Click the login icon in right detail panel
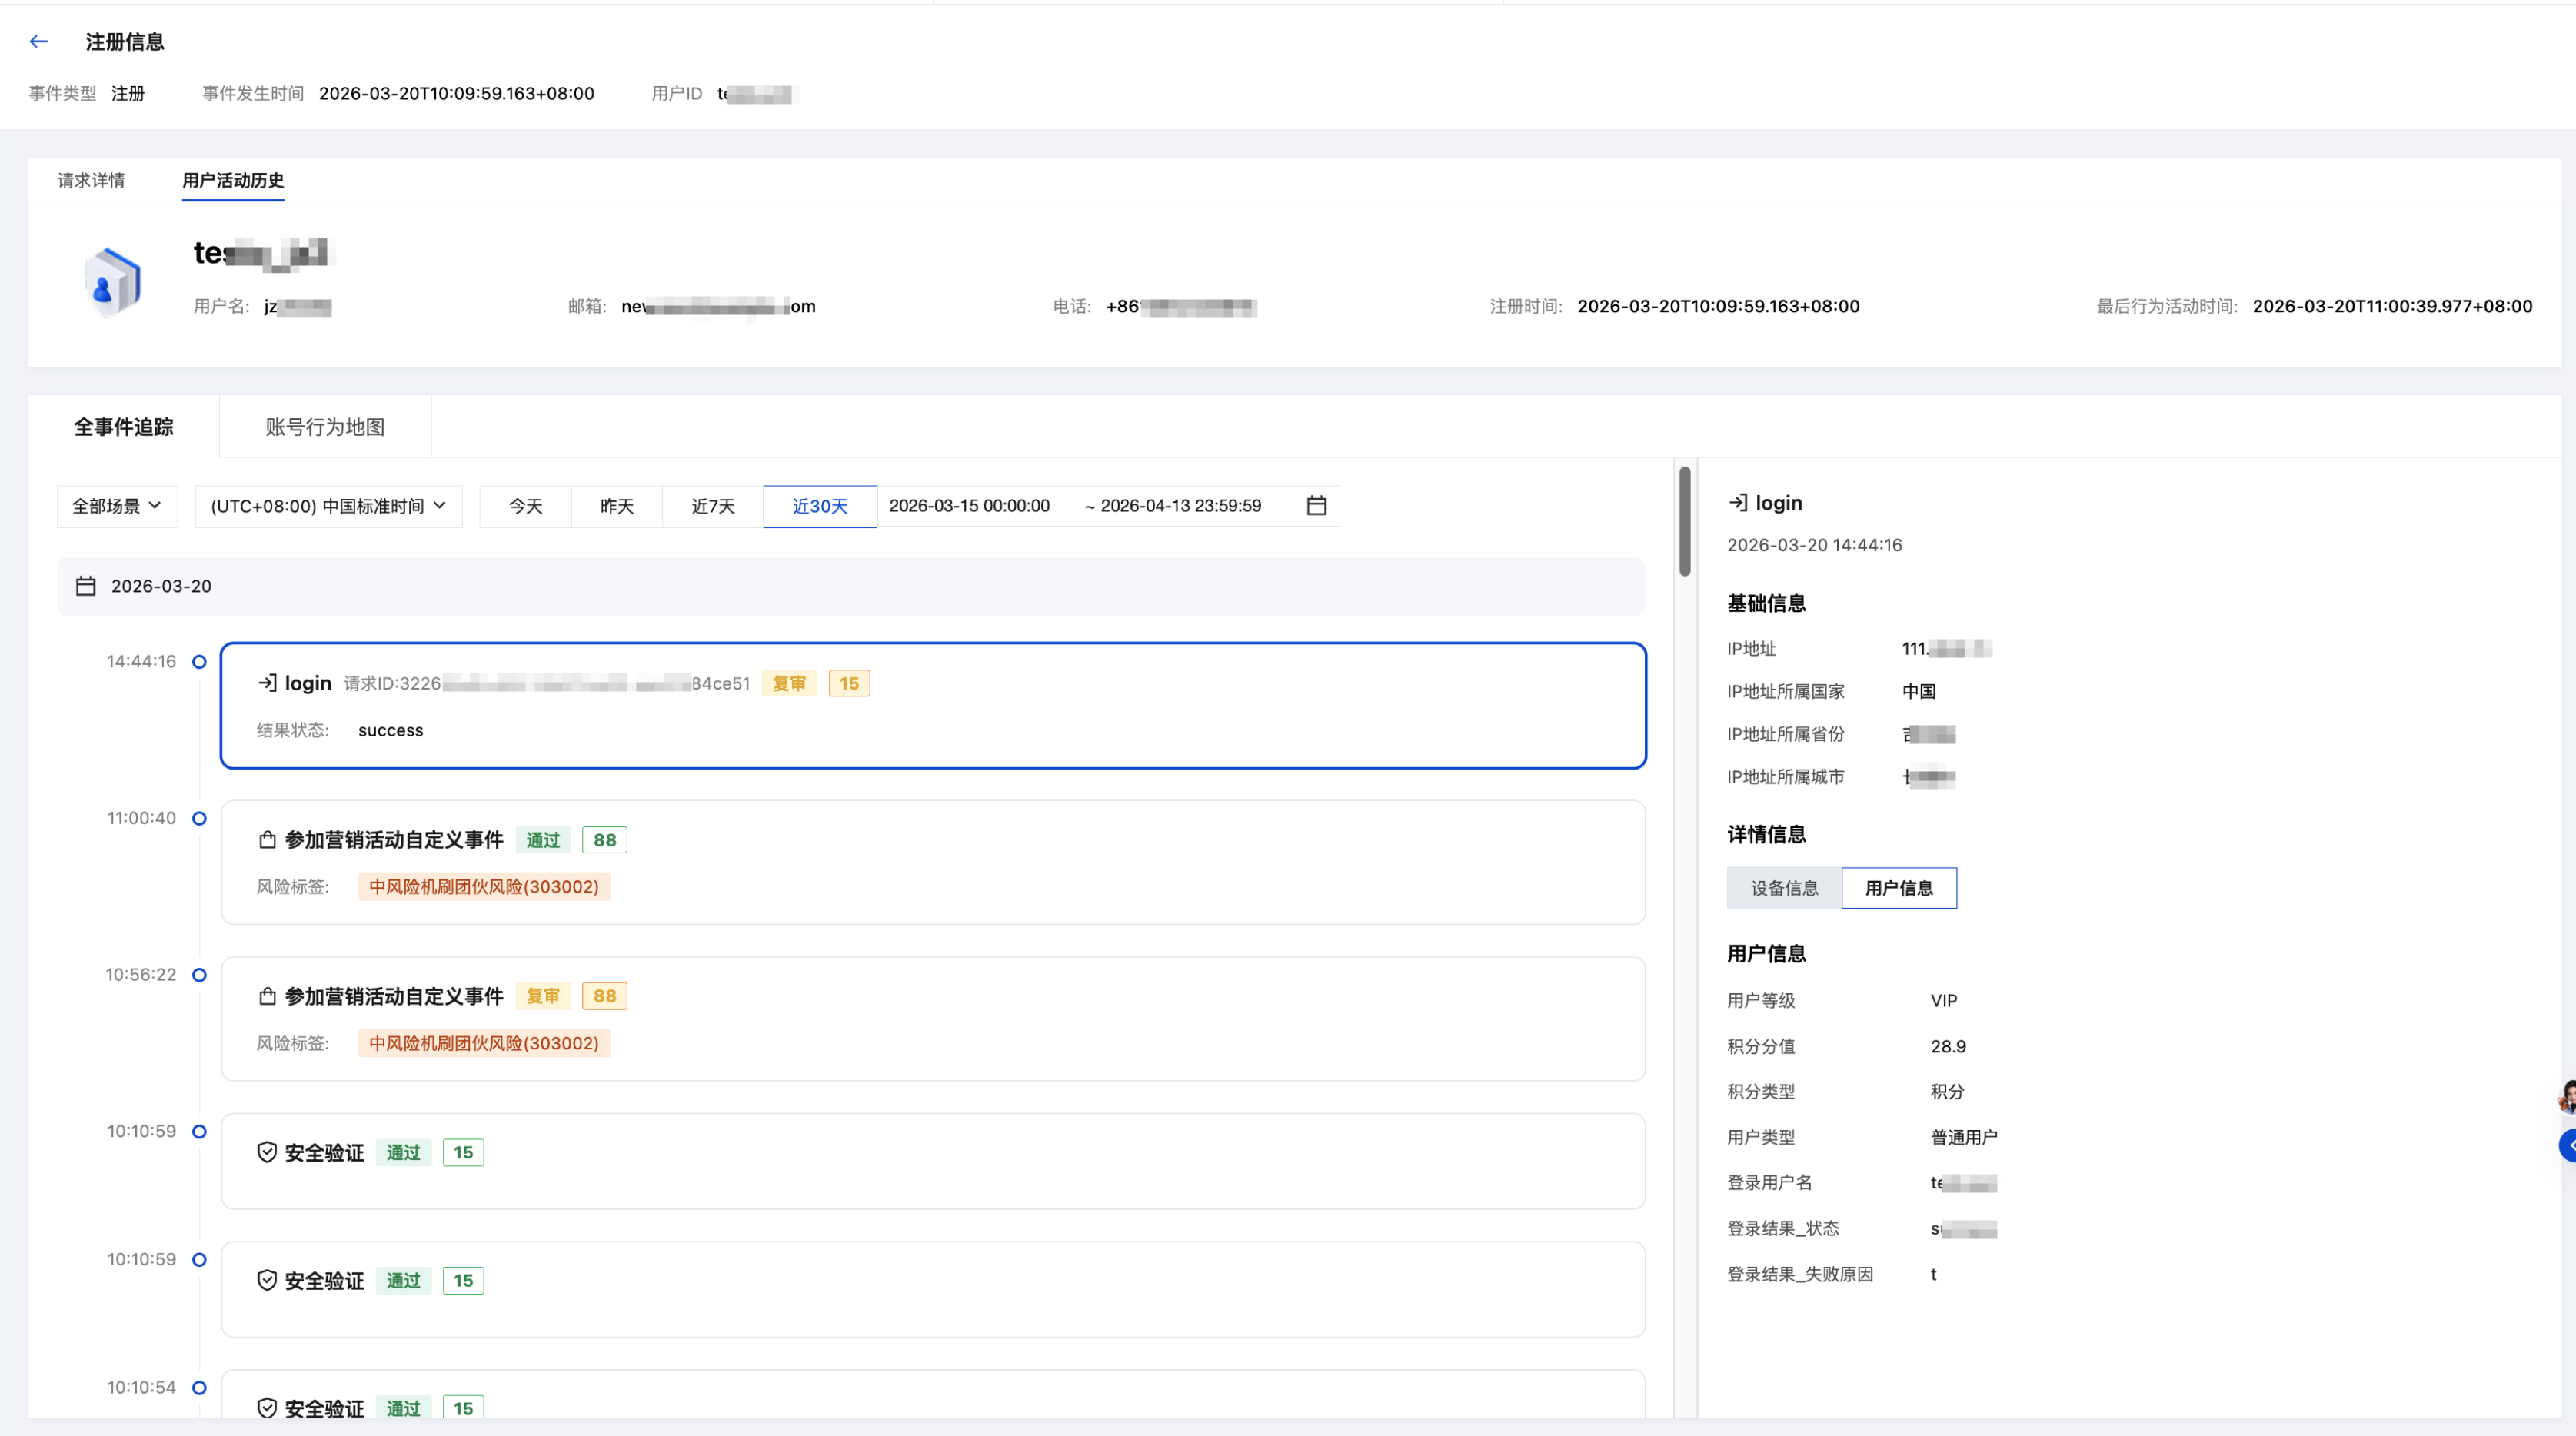Screen dimensions: 2576x1436 [1738, 503]
